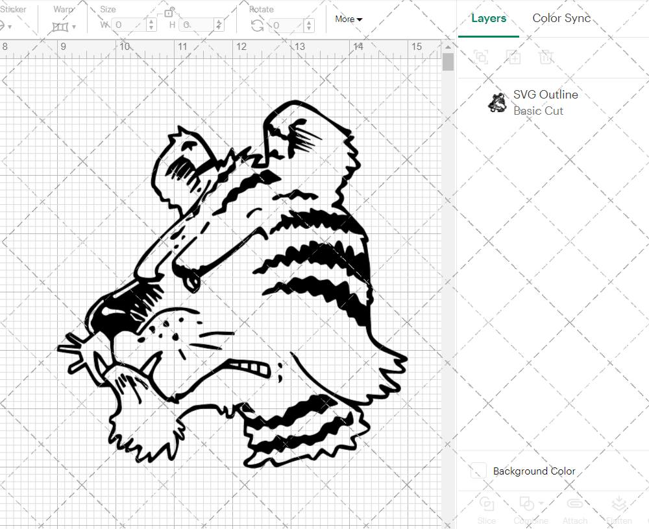
Task: Click the Combine tool icon
Action: pyautogui.click(x=527, y=504)
